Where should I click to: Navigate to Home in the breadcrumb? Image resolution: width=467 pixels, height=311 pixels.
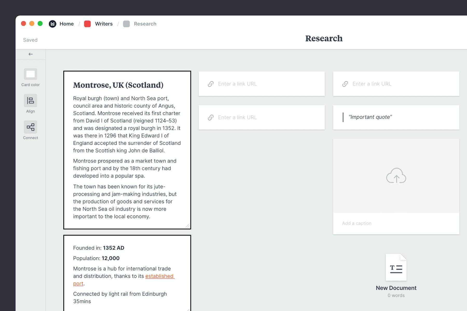pos(66,24)
